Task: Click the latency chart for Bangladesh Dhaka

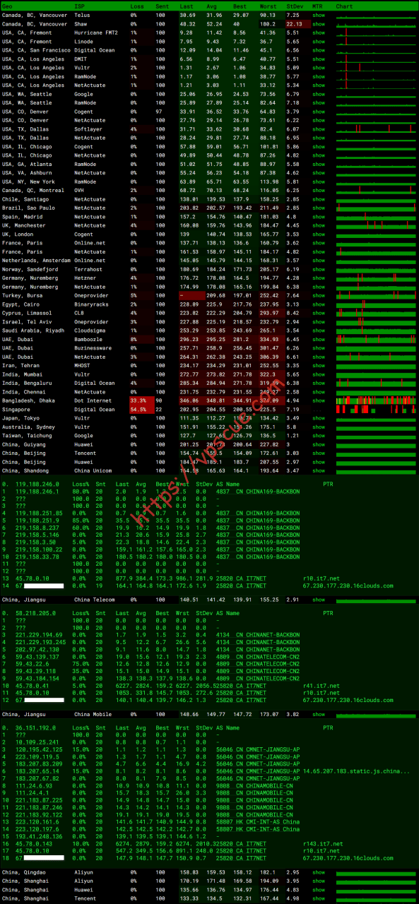Action: tap(377, 400)
